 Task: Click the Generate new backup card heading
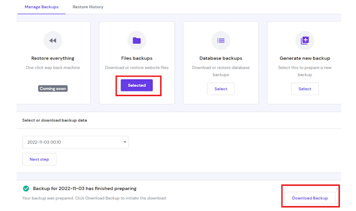click(305, 58)
